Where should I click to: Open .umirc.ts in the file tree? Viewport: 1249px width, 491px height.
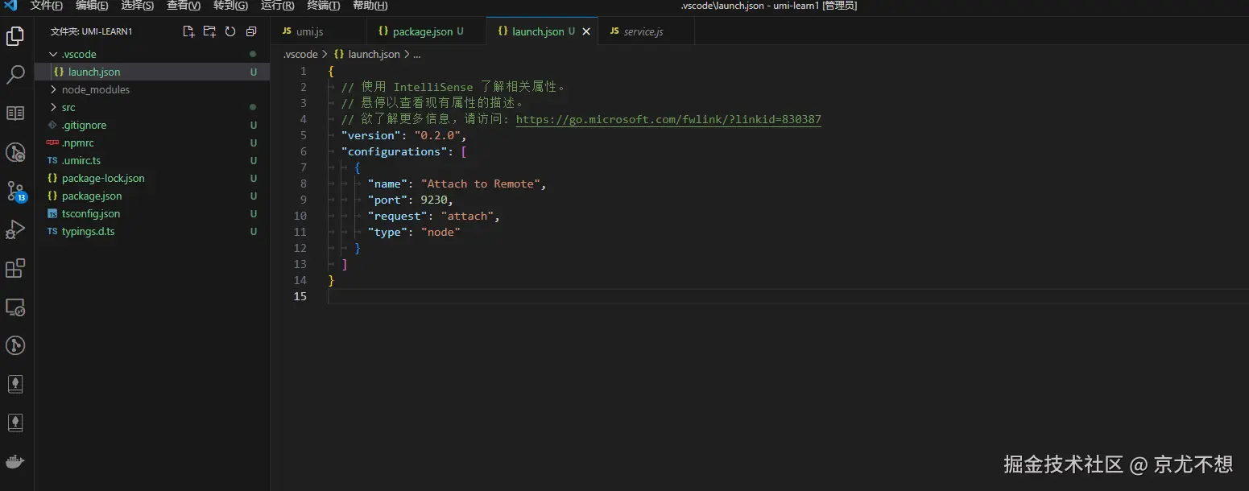coord(152,160)
